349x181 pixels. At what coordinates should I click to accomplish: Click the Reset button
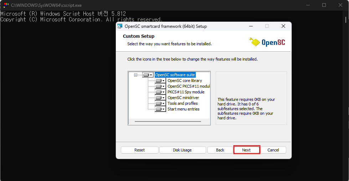click(x=139, y=150)
